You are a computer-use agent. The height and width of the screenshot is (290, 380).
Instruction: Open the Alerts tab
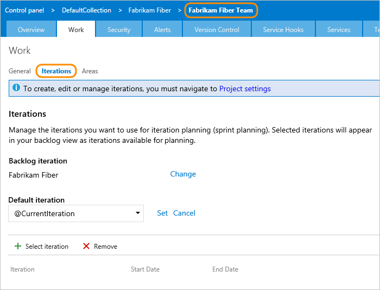162,30
